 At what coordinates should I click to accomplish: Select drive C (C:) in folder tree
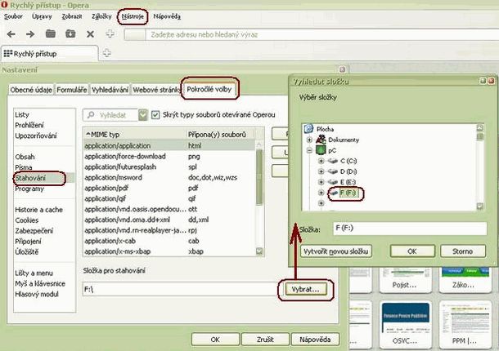click(x=348, y=161)
